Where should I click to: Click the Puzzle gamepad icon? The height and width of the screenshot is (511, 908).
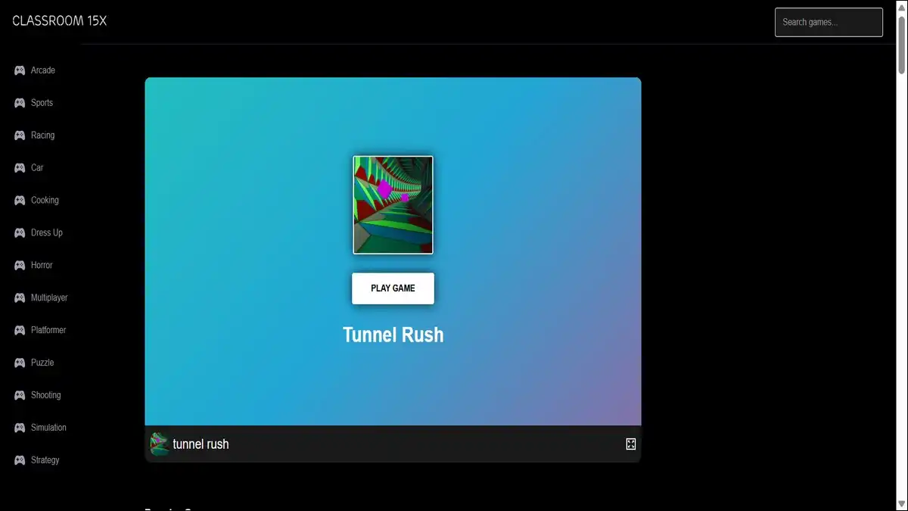[x=20, y=363]
